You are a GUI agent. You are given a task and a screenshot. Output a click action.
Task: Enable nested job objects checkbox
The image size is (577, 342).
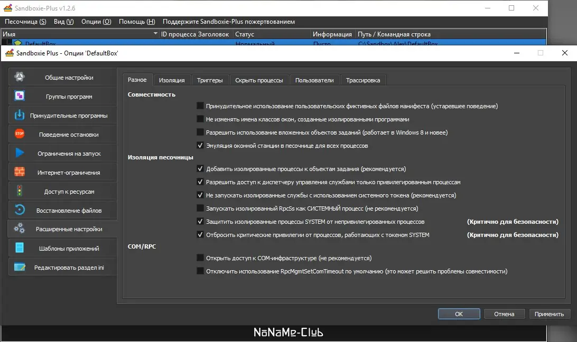[200, 132]
